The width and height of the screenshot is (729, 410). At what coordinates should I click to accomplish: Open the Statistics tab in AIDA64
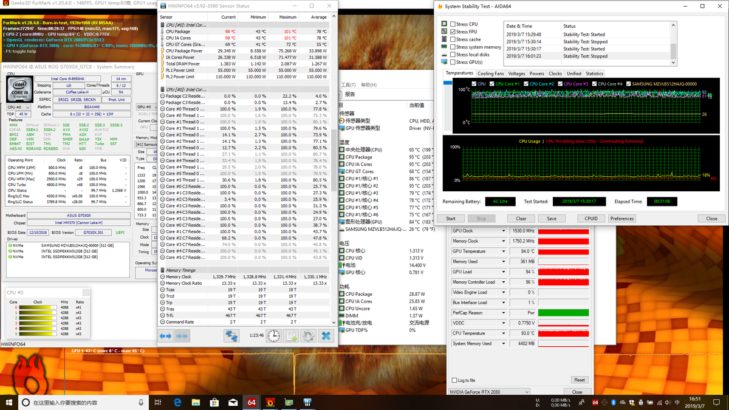tap(594, 73)
